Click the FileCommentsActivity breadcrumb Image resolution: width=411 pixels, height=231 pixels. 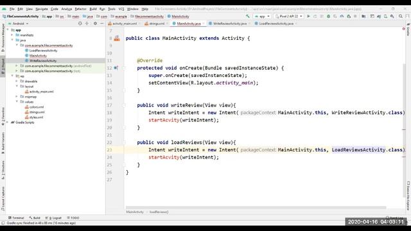[x=21, y=16]
